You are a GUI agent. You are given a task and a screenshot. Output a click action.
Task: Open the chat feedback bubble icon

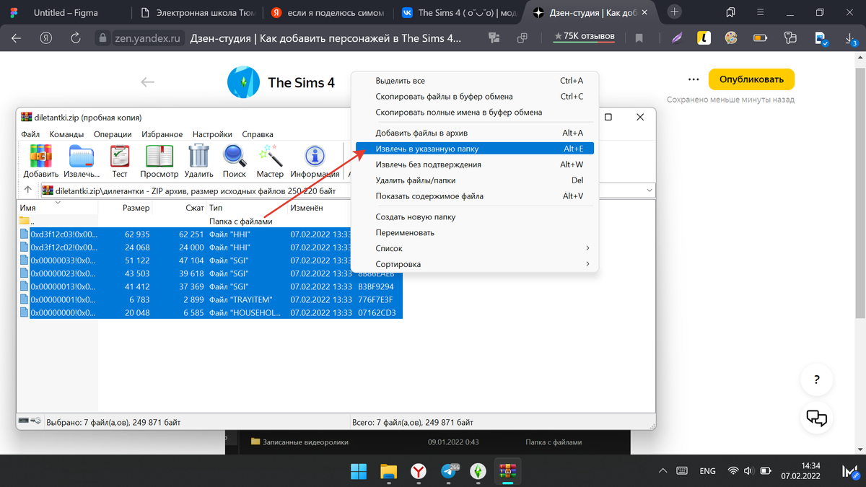(816, 418)
